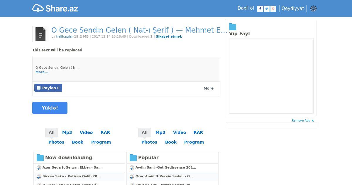
Task: Click the Now downloading heading
Action: pyautogui.click(x=69, y=158)
